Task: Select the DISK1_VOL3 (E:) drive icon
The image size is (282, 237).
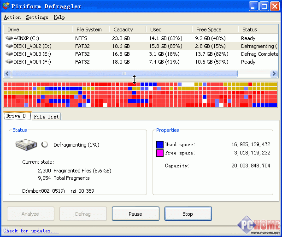Action: [x=9, y=54]
